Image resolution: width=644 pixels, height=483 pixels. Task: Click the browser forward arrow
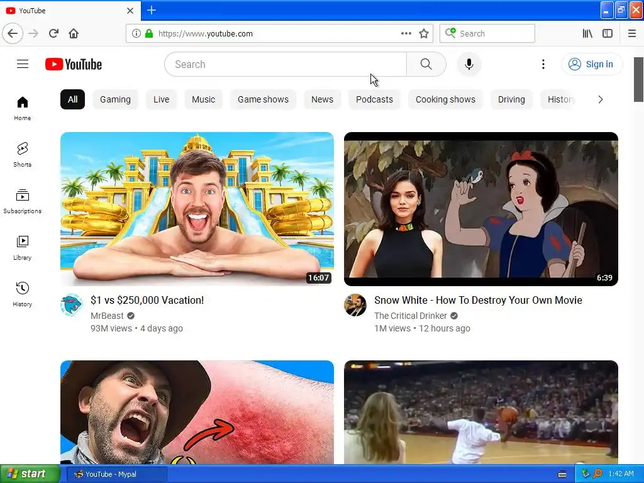(x=33, y=33)
